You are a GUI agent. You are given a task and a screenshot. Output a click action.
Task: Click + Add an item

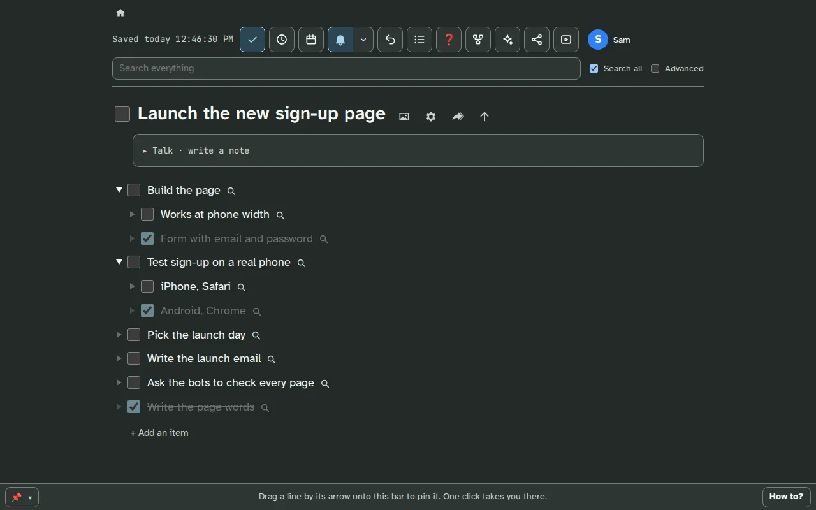pos(159,433)
